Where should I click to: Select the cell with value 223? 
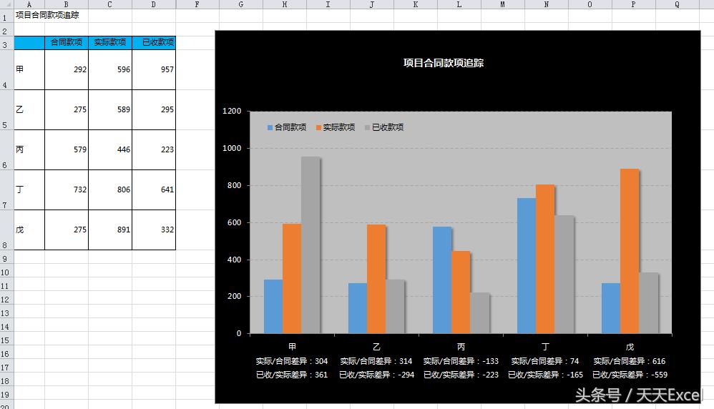[154, 149]
